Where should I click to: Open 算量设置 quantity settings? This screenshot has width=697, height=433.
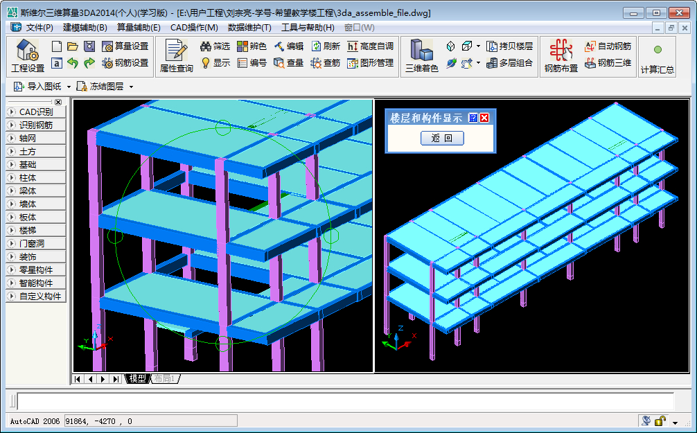(x=125, y=46)
